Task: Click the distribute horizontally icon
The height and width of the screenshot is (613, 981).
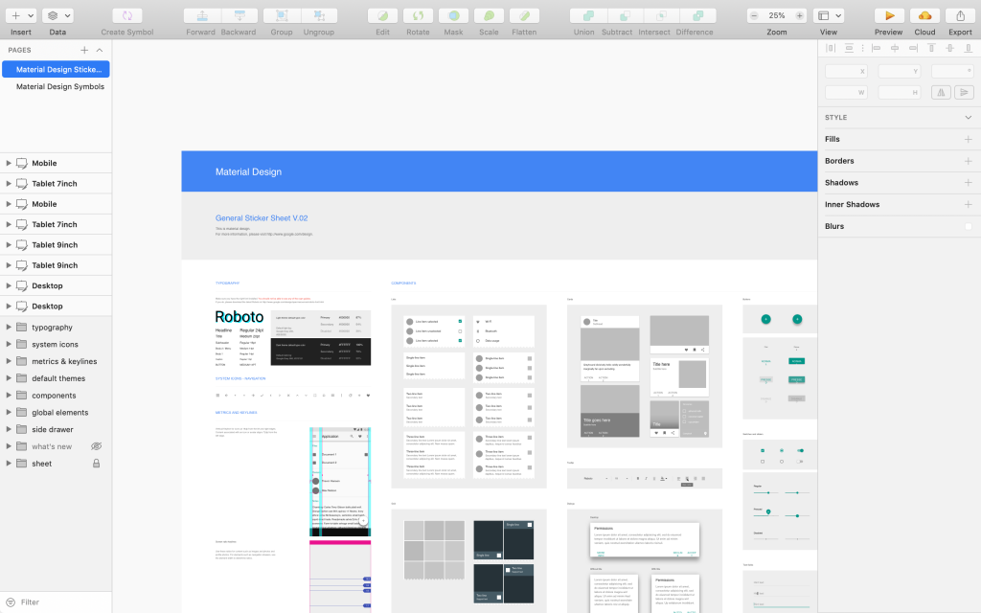Action: click(831, 48)
